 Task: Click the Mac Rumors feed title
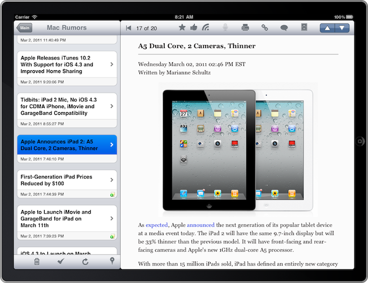point(67,28)
